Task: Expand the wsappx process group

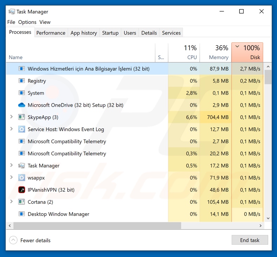Action: point(12,177)
